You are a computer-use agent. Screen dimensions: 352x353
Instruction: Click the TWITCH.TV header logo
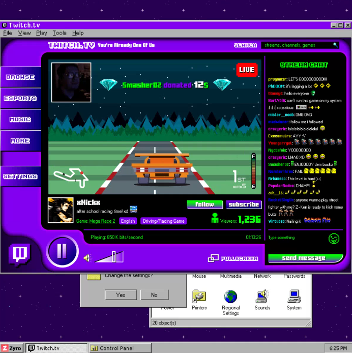point(72,45)
